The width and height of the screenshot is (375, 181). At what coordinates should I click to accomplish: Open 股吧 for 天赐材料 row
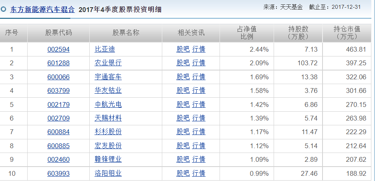[x=183, y=118]
